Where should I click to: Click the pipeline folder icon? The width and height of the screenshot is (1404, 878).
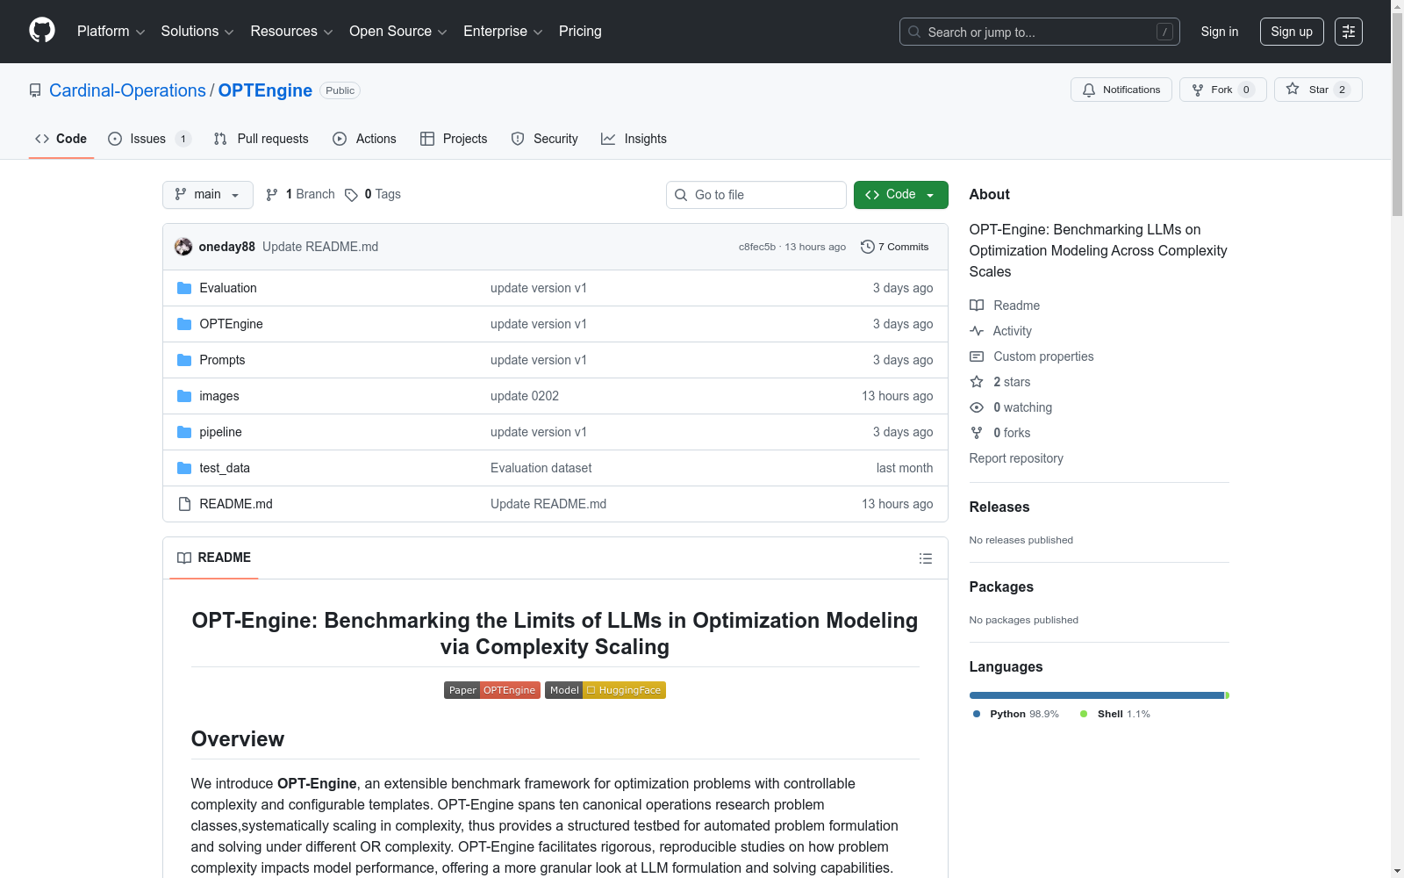click(184, 432)
